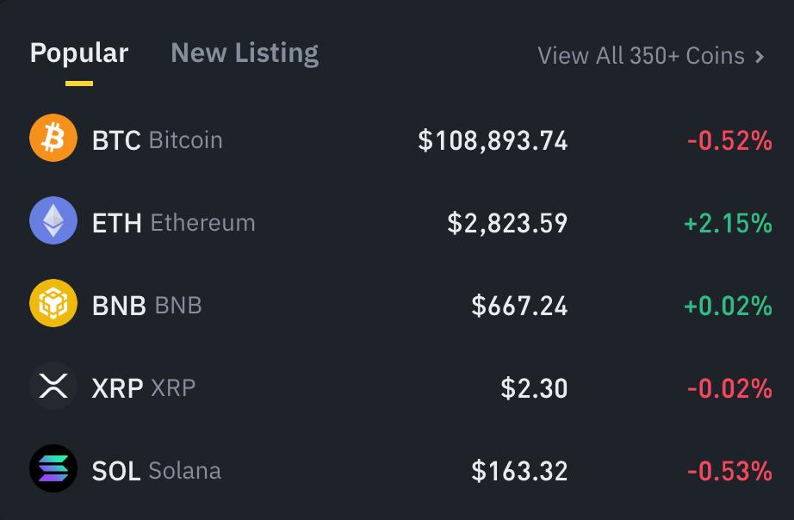Switch to the New Listing tab

point(245,53)
